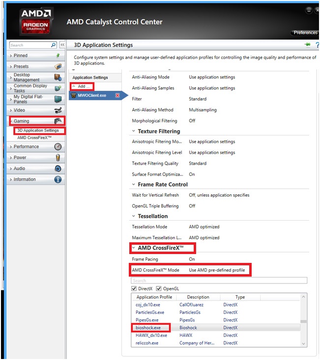Collapse the Tessellation group
Viewport: 320px width, 360px height.
[x=133, y=216]
